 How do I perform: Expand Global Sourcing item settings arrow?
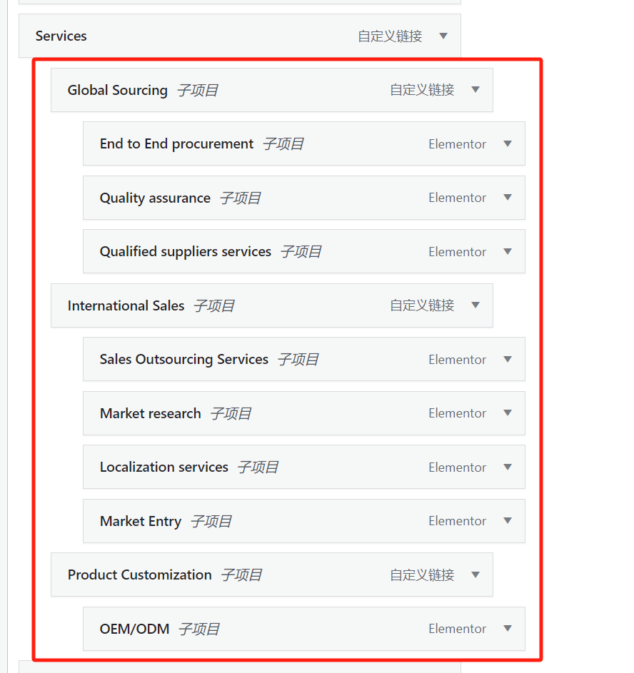475,90
